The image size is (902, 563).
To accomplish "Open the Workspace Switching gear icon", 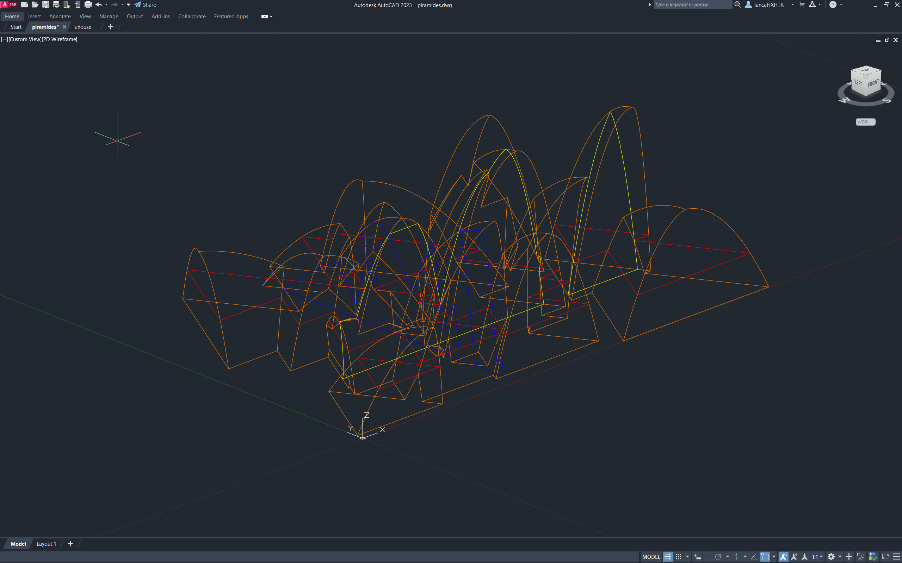I will [x=831, y=557].
